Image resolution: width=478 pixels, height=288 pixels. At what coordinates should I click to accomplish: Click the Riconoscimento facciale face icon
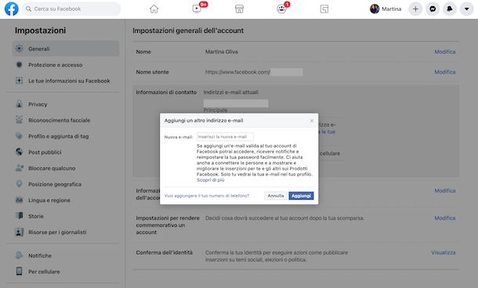[19, 120]
